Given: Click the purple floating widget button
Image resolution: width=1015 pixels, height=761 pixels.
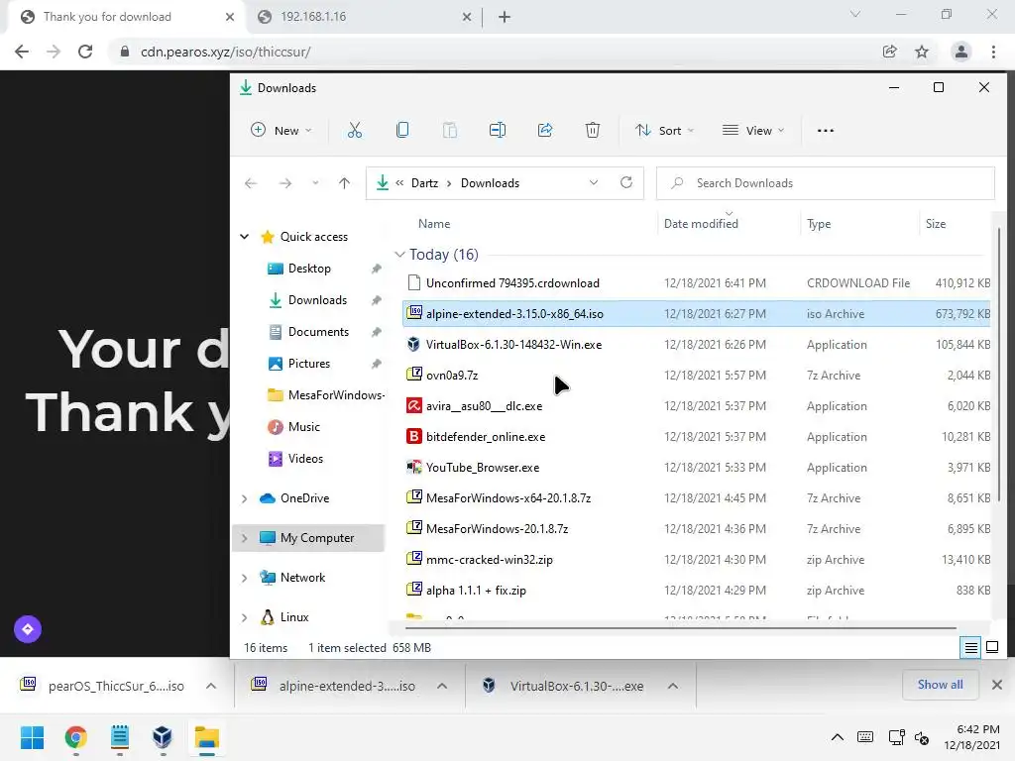Looking at the screenshot, I should point(28,629).
